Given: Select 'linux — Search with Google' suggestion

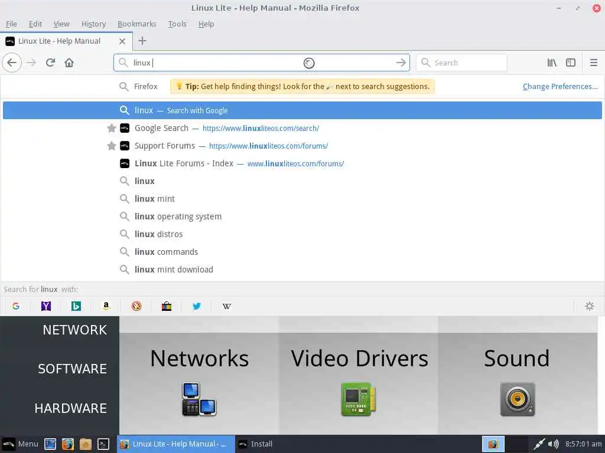Looking at the screenshot, I should pyautogui.click(x=302, y=110).
